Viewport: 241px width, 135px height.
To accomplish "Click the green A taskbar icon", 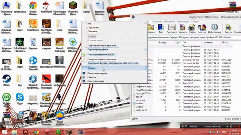I will click(x=58, y=132).
